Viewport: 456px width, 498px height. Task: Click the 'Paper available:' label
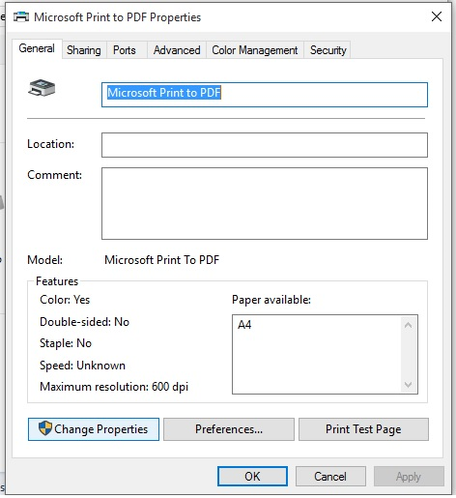(x=271, y=300)
